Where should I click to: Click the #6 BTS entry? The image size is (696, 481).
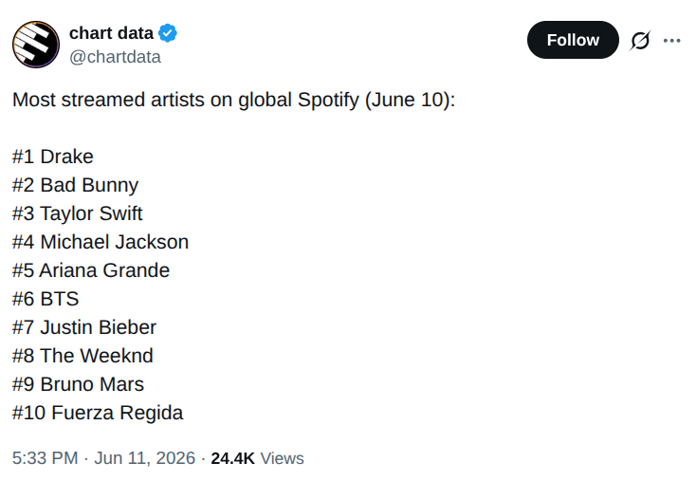click(46, 299)
